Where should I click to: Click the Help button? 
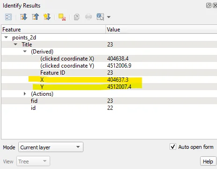[208, 161]
